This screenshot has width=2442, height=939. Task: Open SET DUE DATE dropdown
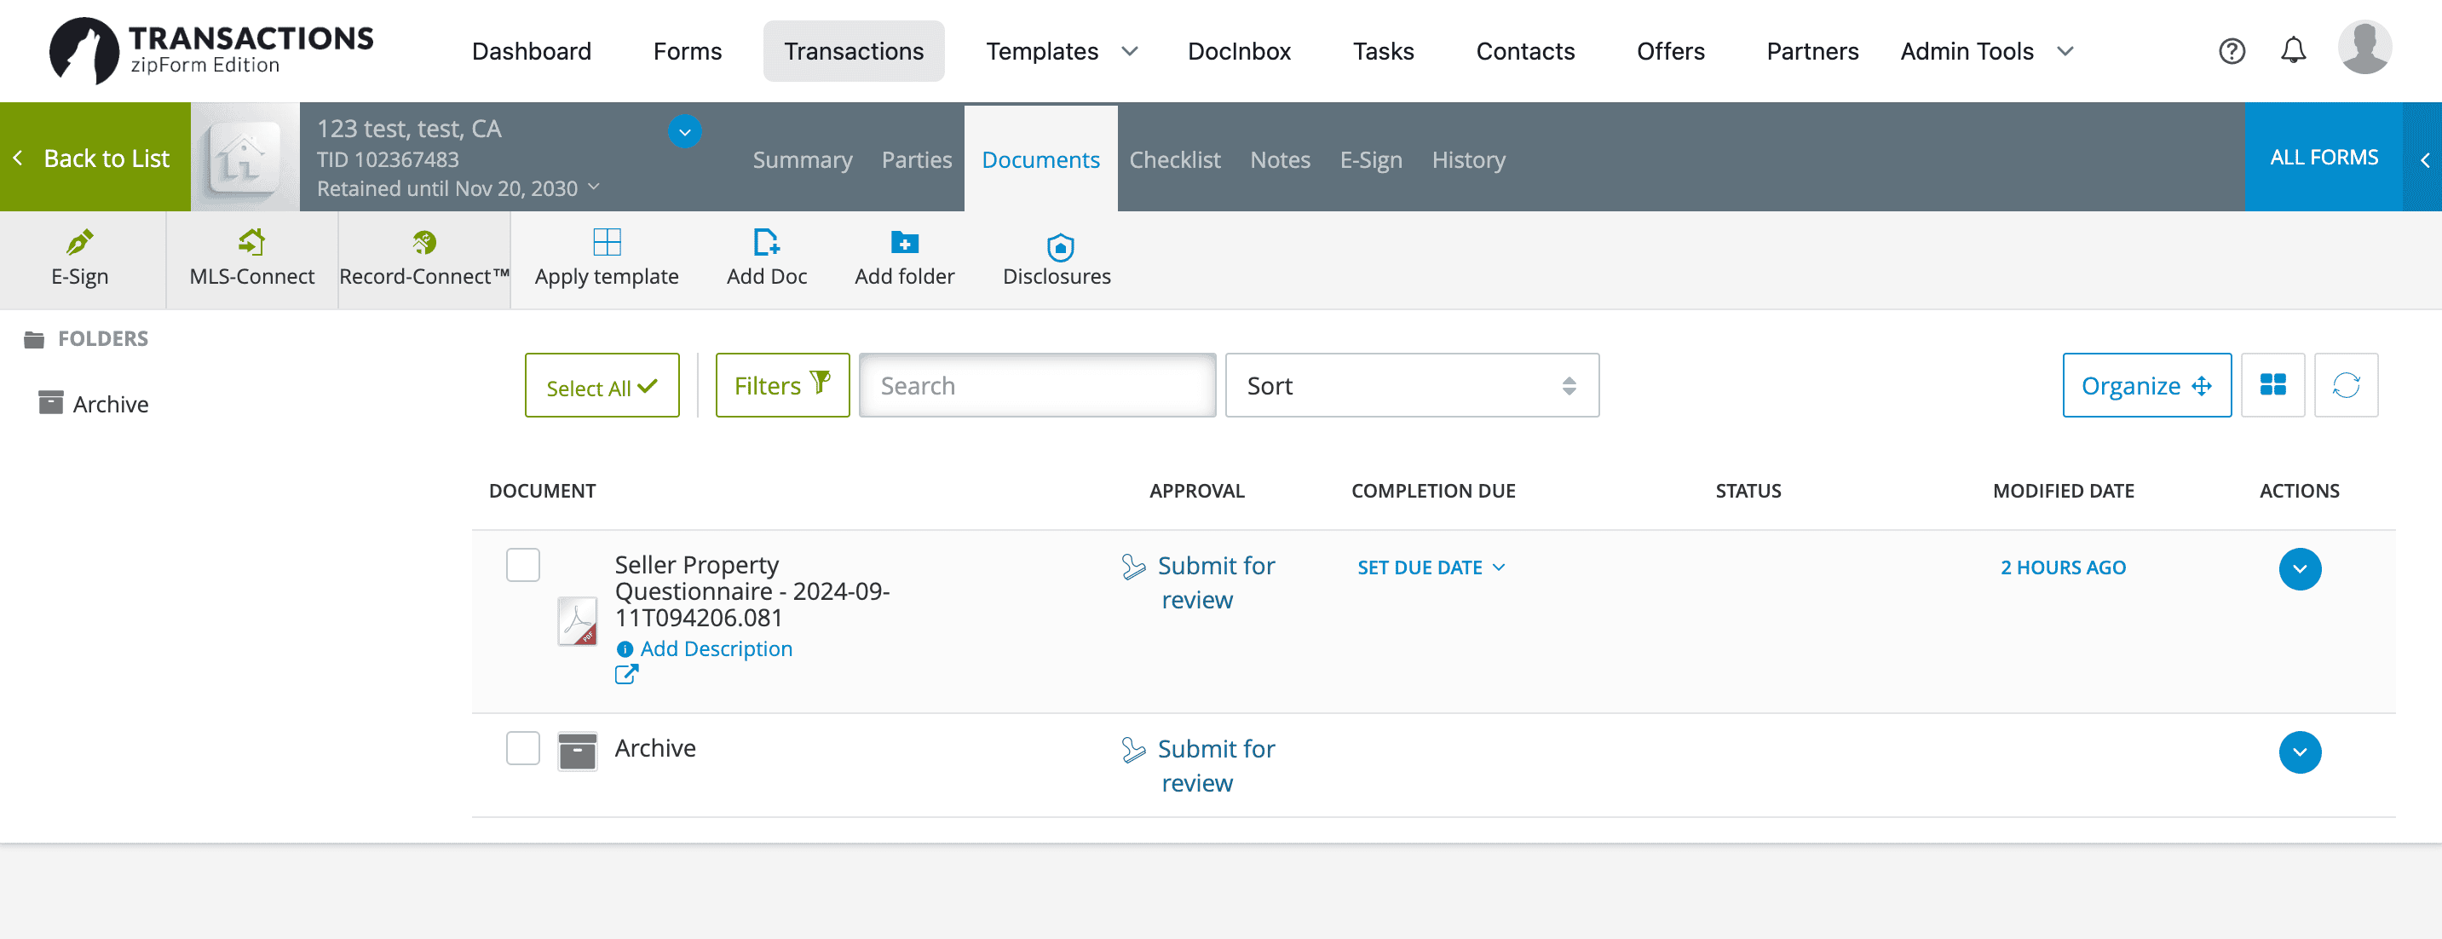tap(1431, 567)
